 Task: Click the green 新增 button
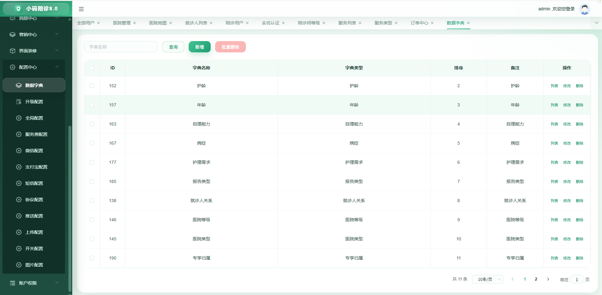(200, 47)
